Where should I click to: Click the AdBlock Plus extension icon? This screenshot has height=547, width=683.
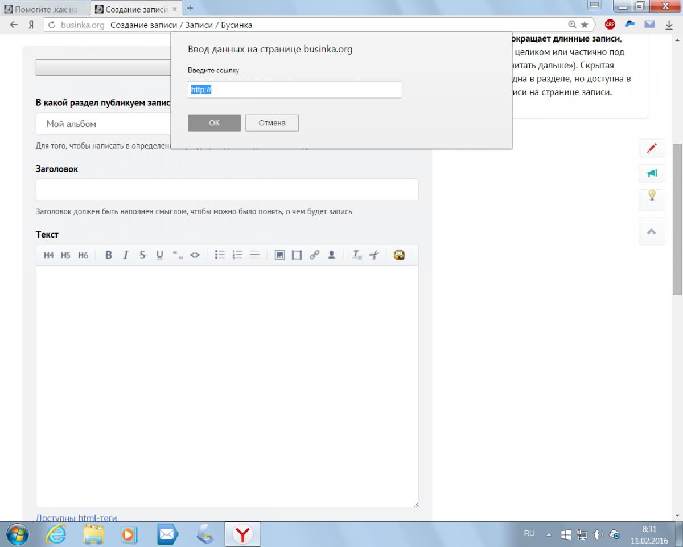(x=610, y=25)
